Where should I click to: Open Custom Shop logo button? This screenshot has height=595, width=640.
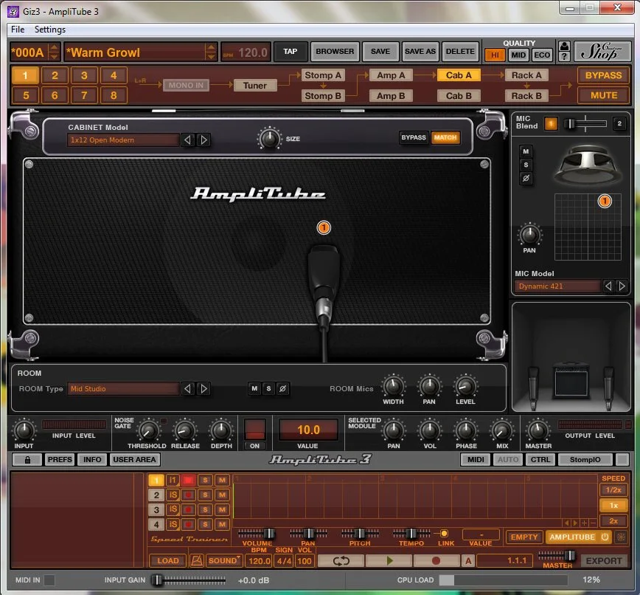point(602,52)
